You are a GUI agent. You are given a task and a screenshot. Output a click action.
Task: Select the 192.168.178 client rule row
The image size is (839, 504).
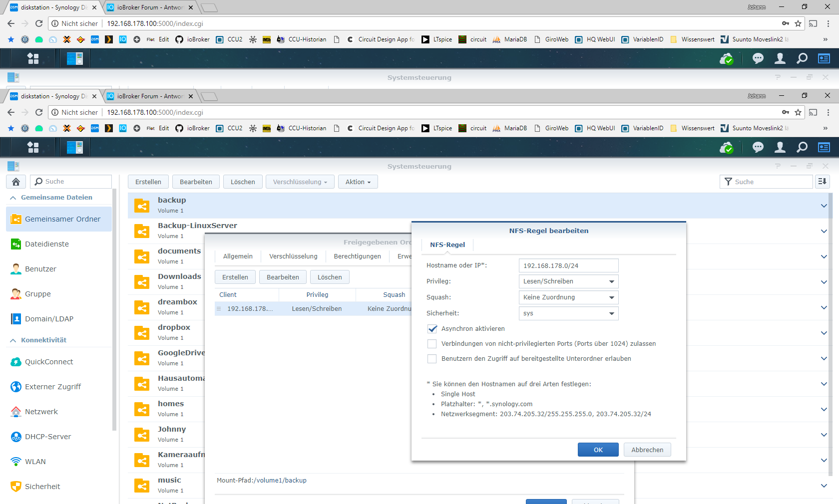[313, 309]
